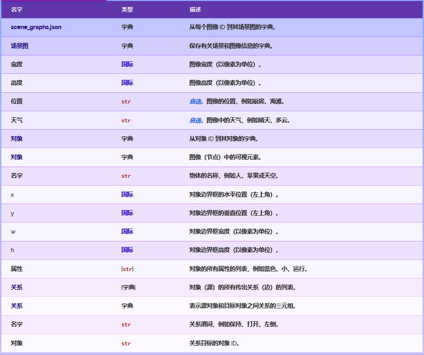Click description '对象的所有属性的列表，例如蓝色、小、运行'
This screenshot has height=355, width=424.
click(x=248, y=269)
